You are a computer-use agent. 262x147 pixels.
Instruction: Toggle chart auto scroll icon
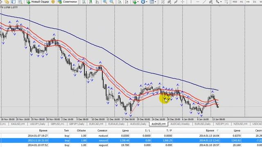(120, 2)
